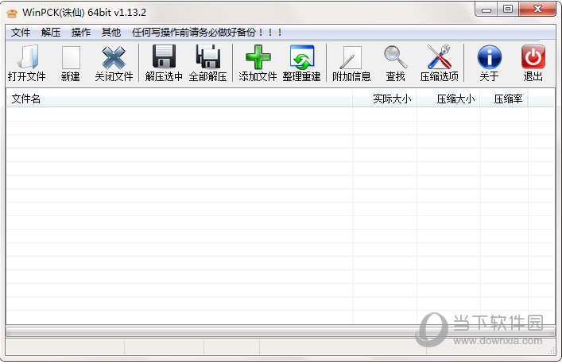The height and width of the screenshot is (364, 562).
Task: Sort by 压缩率 column header
Action: tap(504, 99)
